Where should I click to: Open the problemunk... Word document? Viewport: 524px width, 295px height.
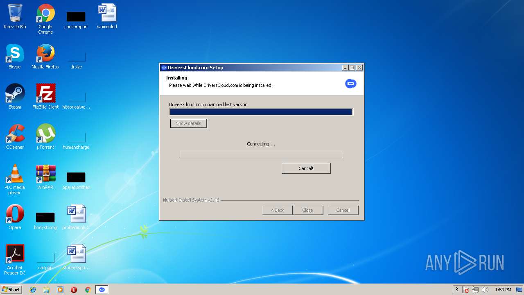(76, 218)
